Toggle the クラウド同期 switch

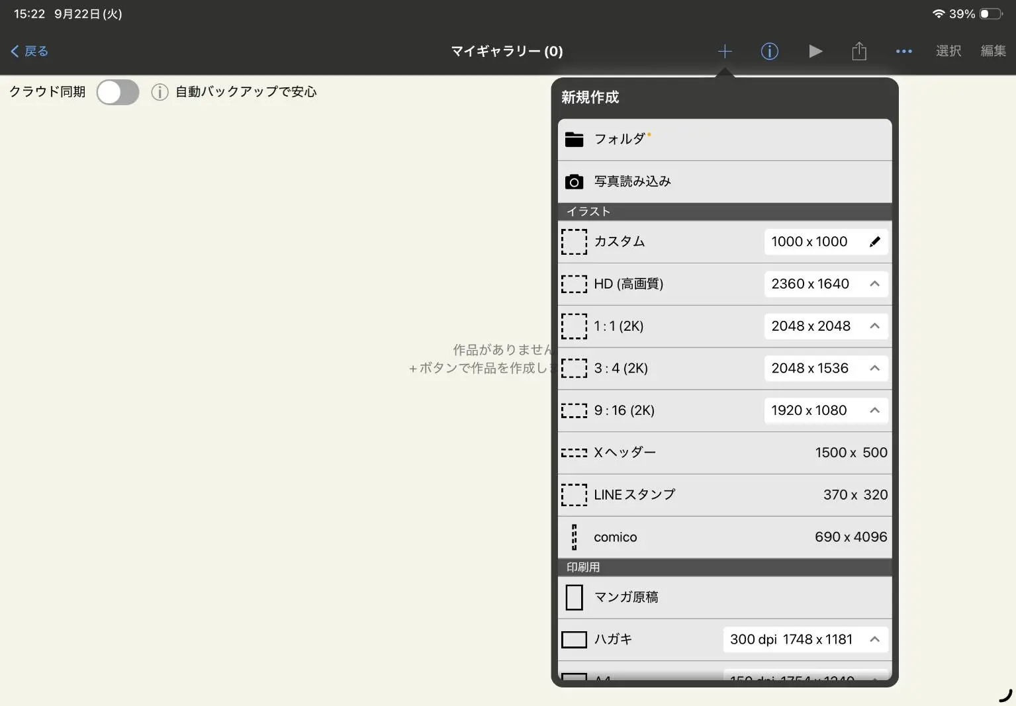point(118,92)
